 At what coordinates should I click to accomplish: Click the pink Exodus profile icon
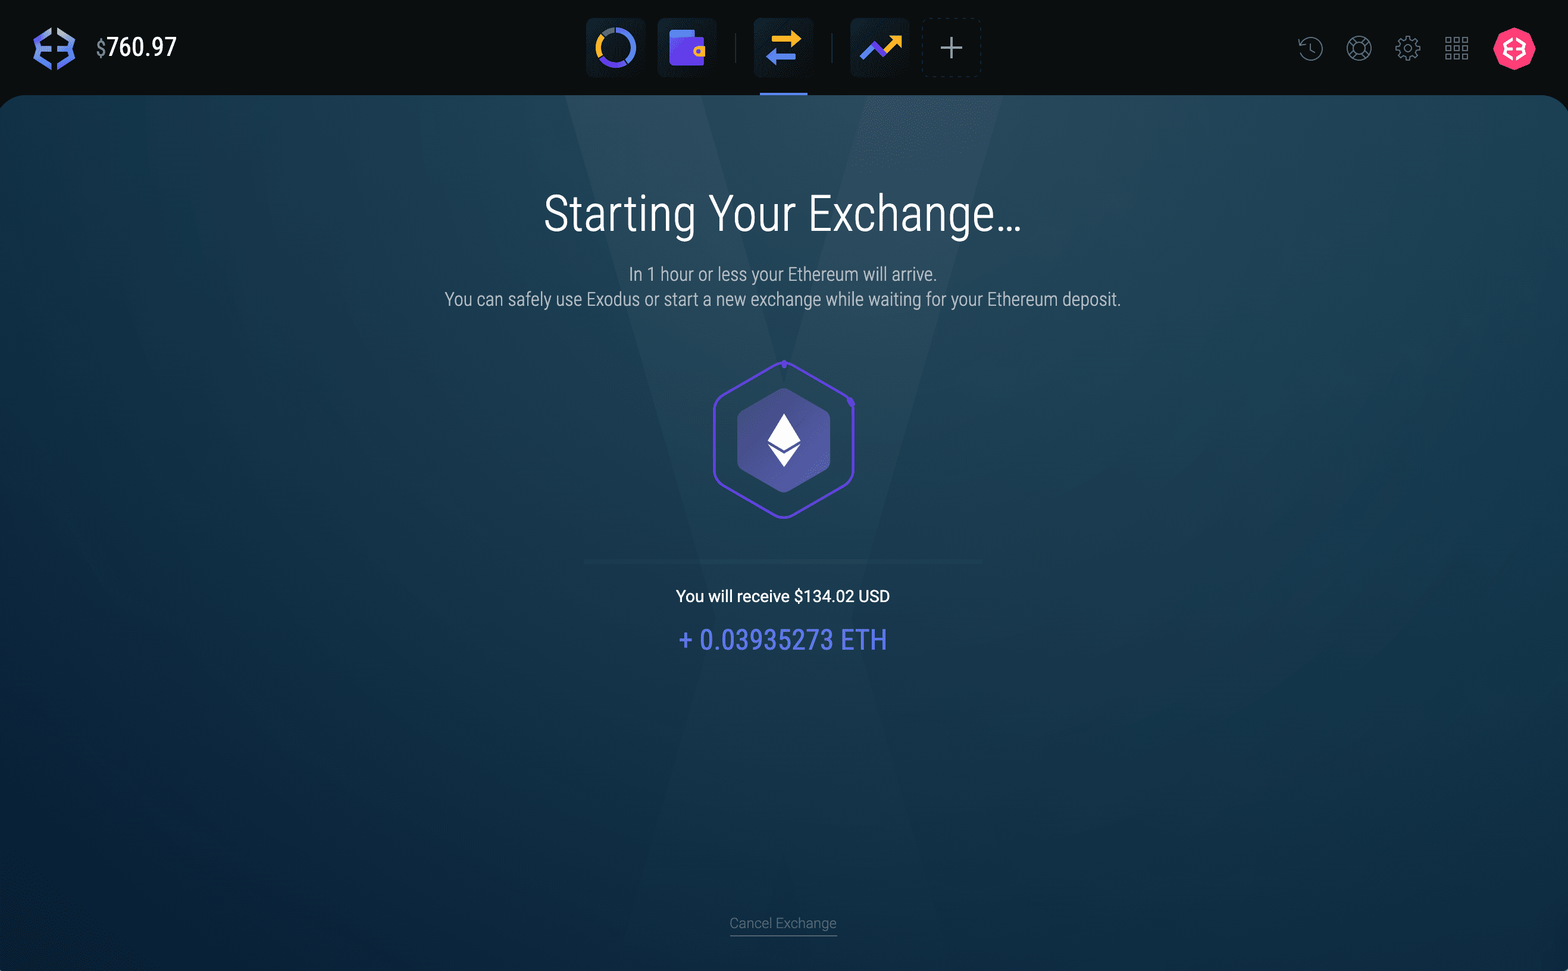[1514, 48]
